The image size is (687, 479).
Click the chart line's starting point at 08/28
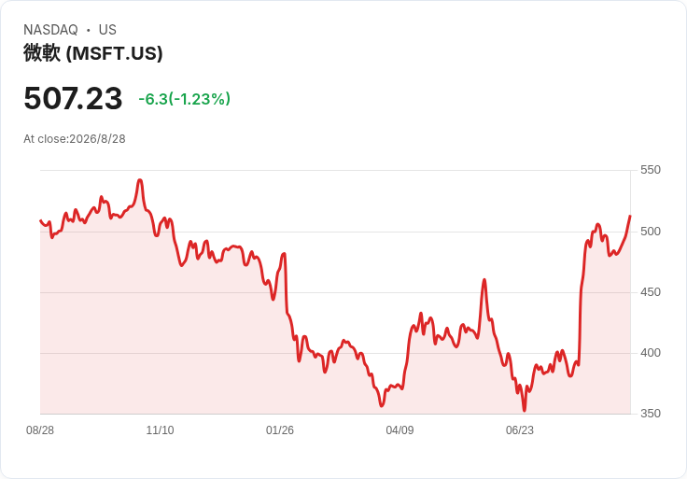click(40, 220)
